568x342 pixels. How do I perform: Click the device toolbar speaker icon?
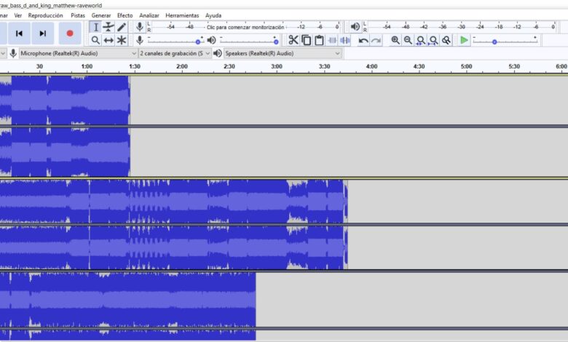click(217, 54)
